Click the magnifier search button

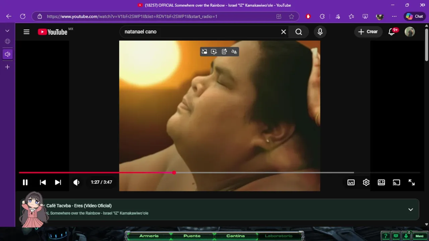[x=299, y=32]
